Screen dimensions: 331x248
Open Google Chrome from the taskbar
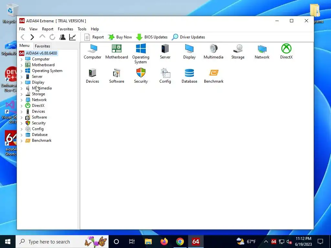pos(180,242)
